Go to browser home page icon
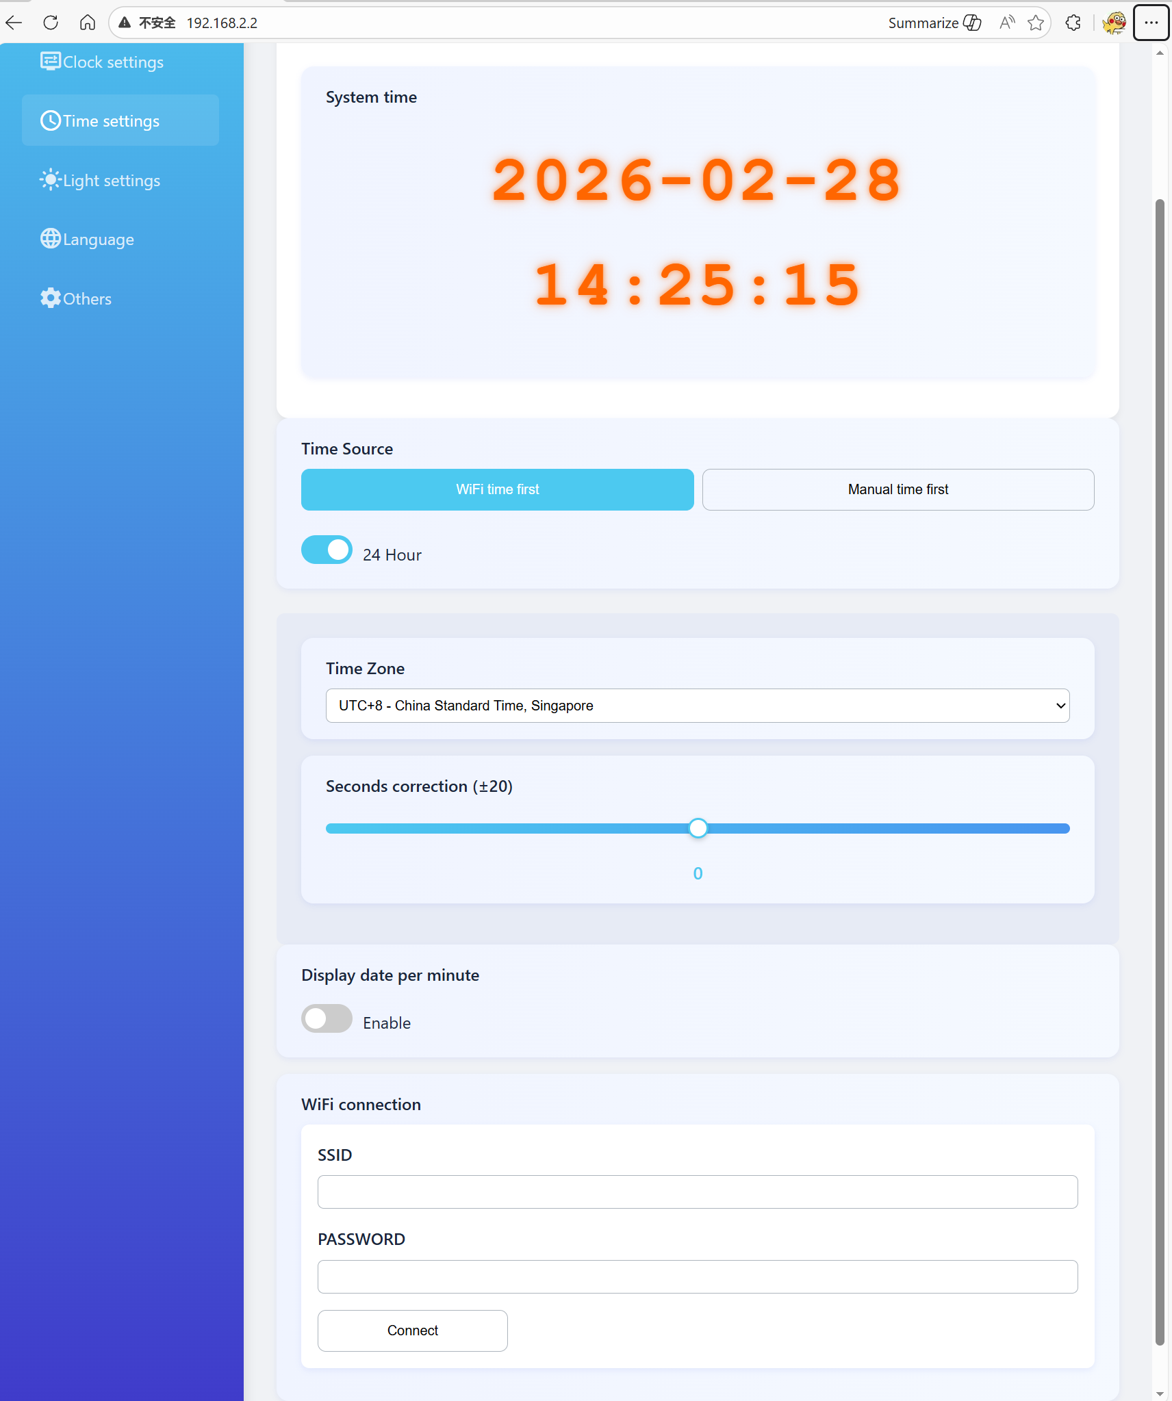Screen dimensions: 1172x1401 click(x=88, y=23)
